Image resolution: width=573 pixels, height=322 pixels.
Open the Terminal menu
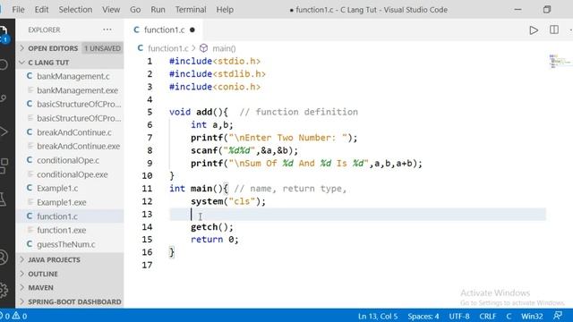click(x=191, y=10)
